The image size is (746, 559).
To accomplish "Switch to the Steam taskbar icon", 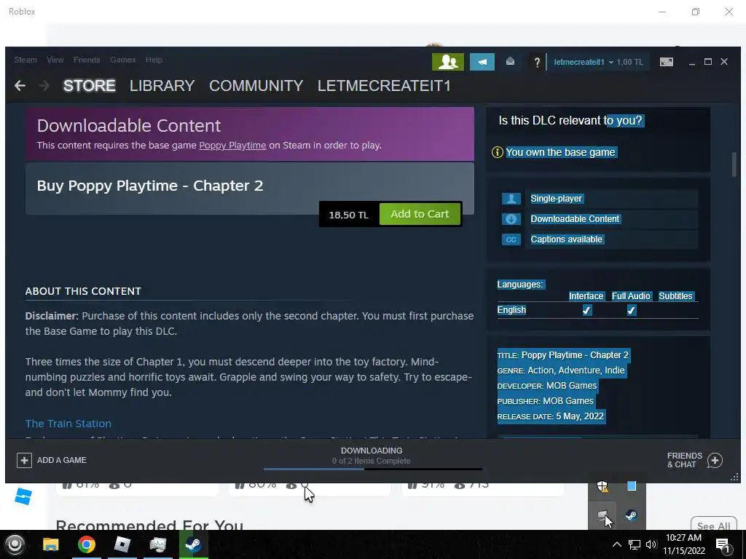I will [193, 544].
